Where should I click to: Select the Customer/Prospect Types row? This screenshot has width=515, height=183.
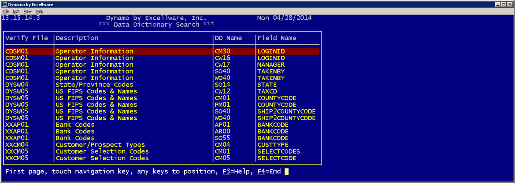(162, 145)
